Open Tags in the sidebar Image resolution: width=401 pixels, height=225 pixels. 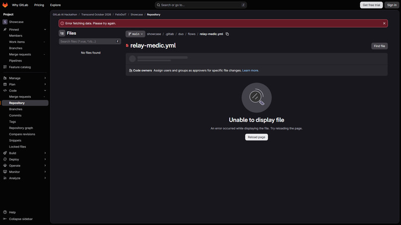12,122
